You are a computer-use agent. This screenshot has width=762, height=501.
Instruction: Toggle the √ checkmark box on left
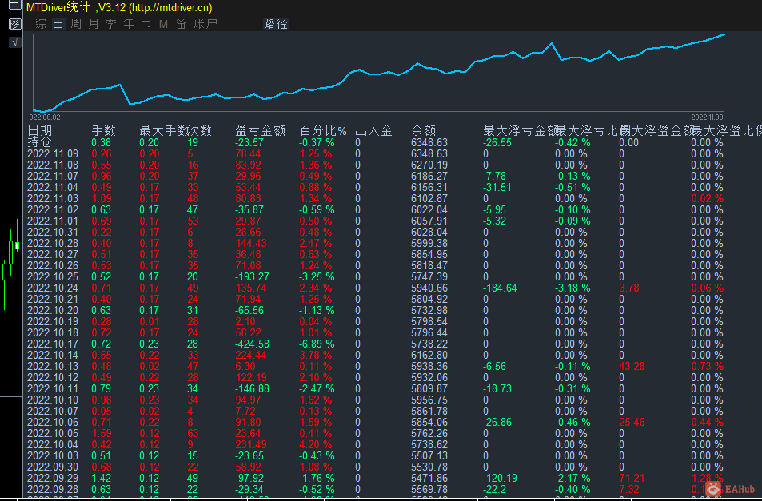[x=14, y=42]
